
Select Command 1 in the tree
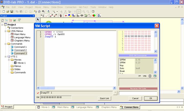tap(20, 47)
